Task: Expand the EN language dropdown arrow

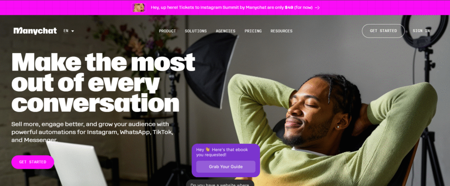Action: 73,31
